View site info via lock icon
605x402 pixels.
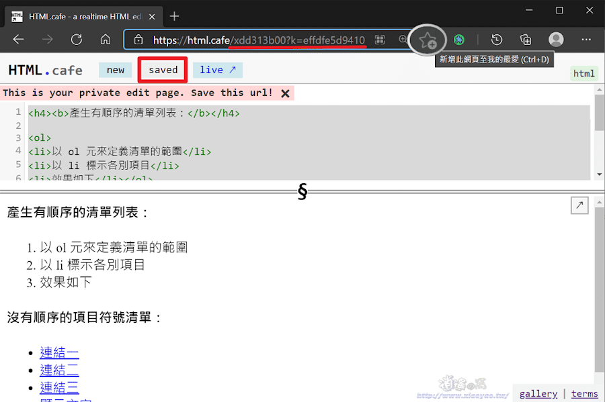point(138,40)
